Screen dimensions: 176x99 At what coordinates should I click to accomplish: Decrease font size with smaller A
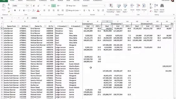tap(38, 6)
